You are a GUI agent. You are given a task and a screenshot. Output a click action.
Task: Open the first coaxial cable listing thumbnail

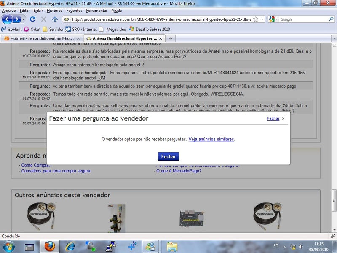click(41, 216)
